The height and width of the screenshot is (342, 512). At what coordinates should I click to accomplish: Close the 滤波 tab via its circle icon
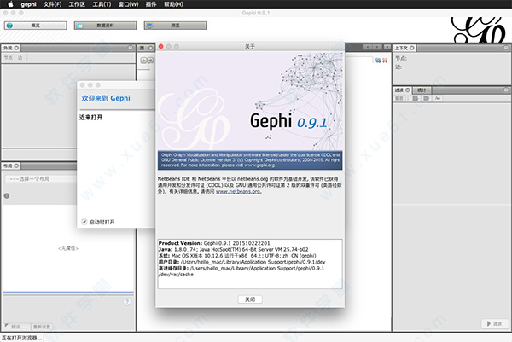coord(408,90)
